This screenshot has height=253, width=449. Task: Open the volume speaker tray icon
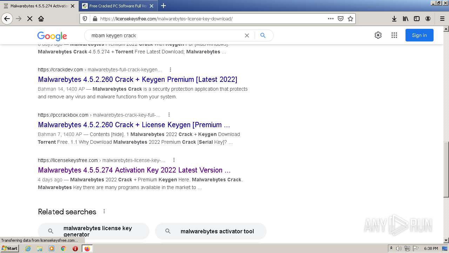[x=399, y=248]
